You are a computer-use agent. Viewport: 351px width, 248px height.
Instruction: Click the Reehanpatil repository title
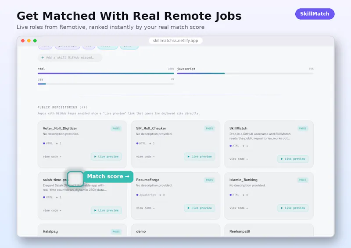click(x=240, y=231)
